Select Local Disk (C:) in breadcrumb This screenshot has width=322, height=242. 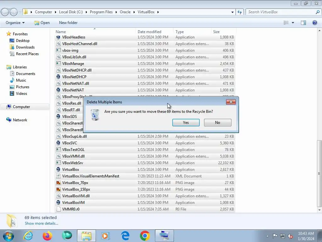[71, 12]
